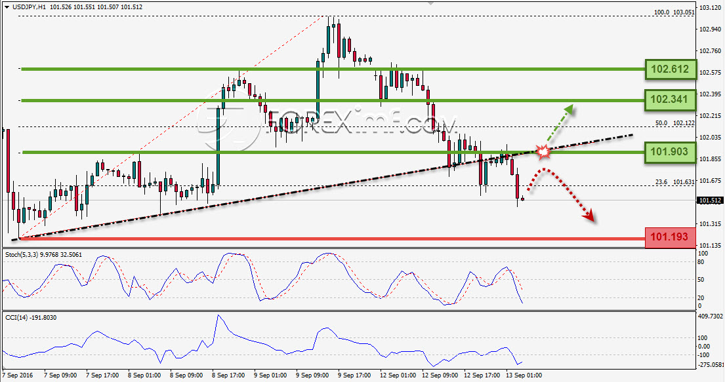Screen dimensions: 725x382
Task: Click the 9 Sep 17:00 time label
Action: tap(355, 375)
